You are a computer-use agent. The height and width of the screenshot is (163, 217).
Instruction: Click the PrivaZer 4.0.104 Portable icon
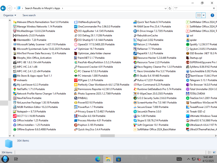(76, 116)
